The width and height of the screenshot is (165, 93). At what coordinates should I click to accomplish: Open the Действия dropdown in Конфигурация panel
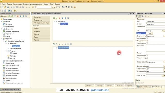click(x=4, y=16)
